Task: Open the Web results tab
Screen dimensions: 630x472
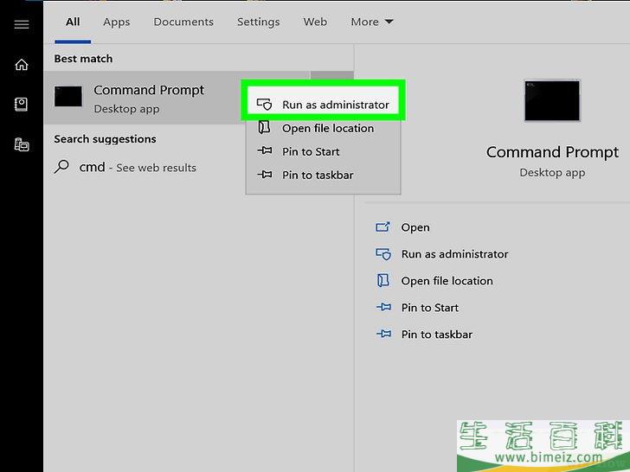Action: [315, 22]
